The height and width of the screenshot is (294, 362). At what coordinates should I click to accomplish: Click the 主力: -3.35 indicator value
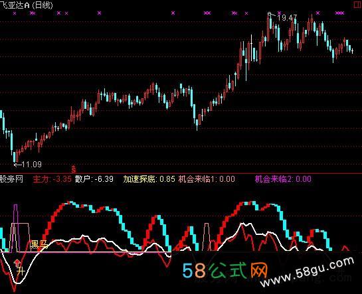pyautogui.click(x=52, y=179)
